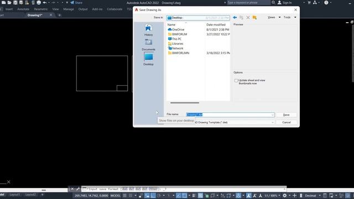Open the Annotate ribbon tab
354x199 pixels.
click(23, 9)
